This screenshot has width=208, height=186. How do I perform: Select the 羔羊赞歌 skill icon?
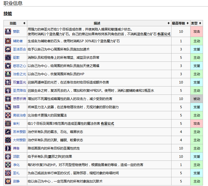click(8, 132)
